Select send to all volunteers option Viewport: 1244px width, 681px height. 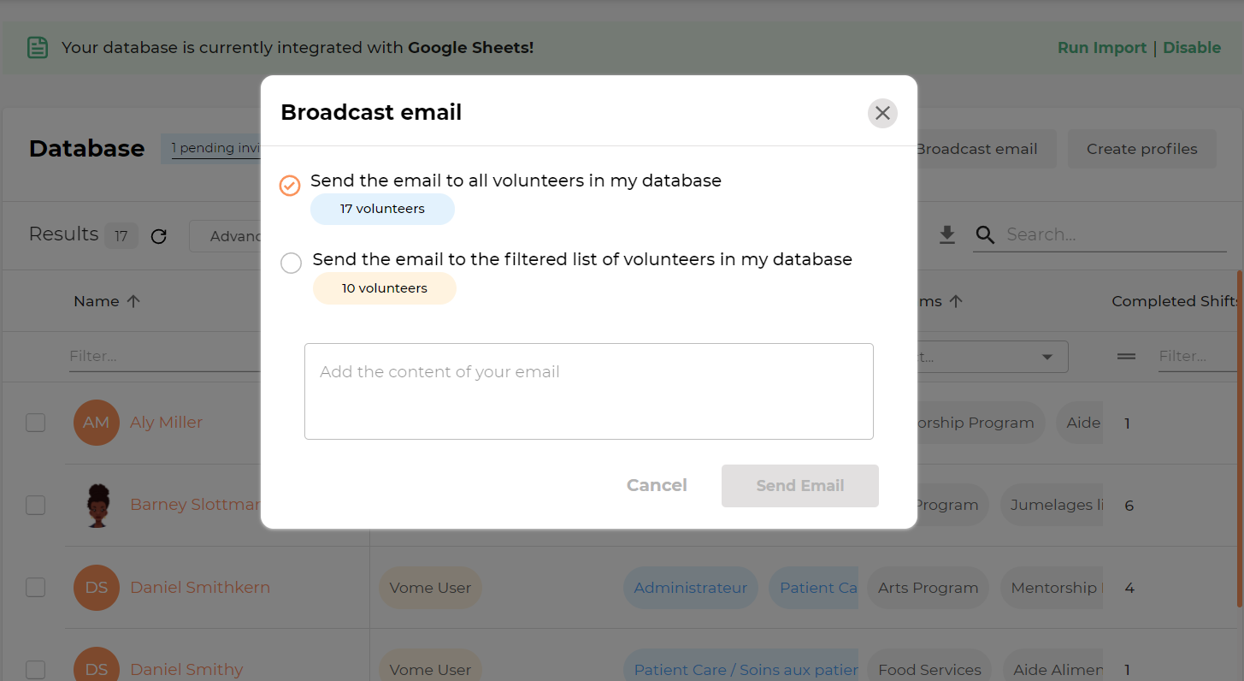291,186
